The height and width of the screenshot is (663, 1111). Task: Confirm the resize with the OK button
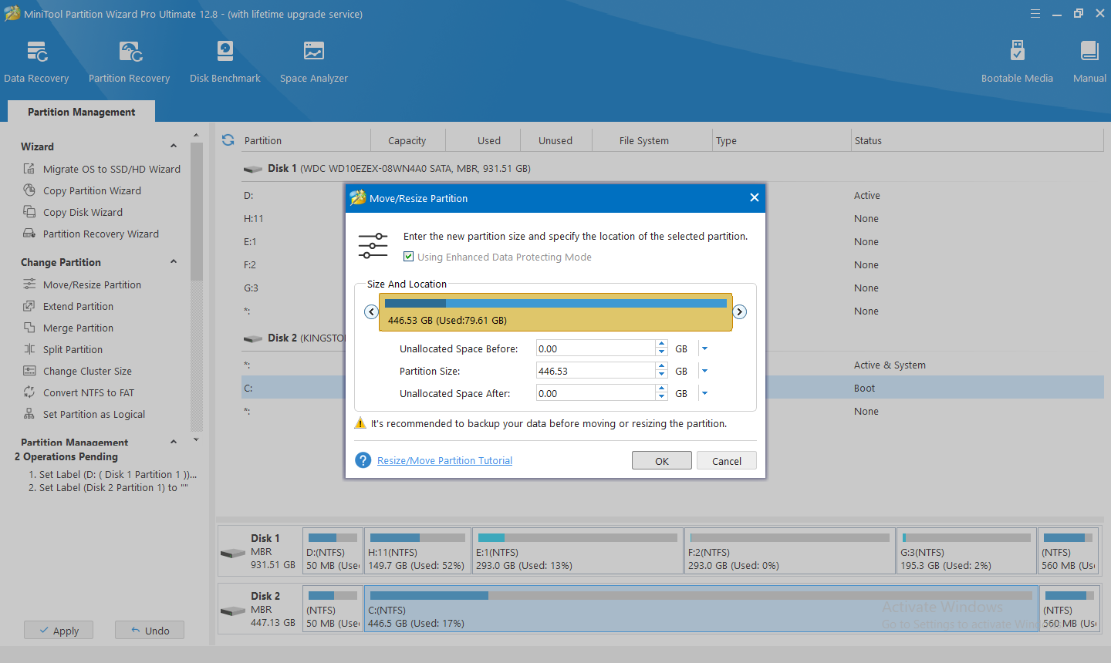coord(662,460)
